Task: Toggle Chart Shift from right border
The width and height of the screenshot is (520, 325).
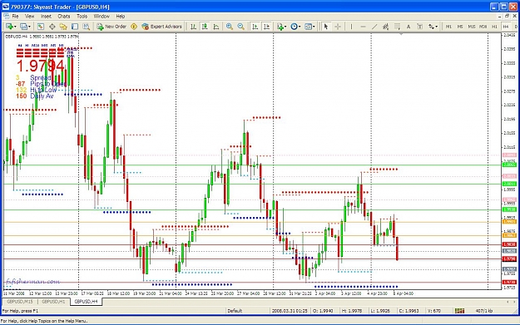Action: click(266, 27)
